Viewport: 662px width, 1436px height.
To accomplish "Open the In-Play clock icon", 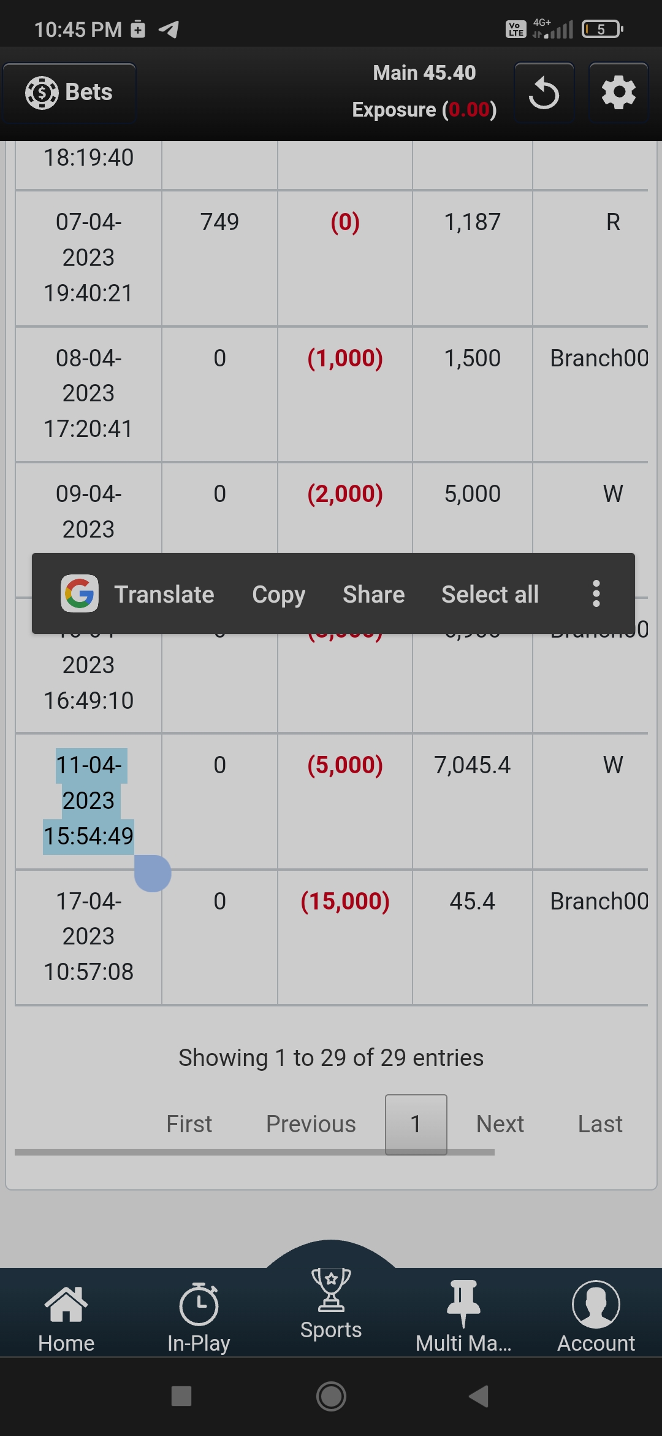I will (x=199, y=1305).
